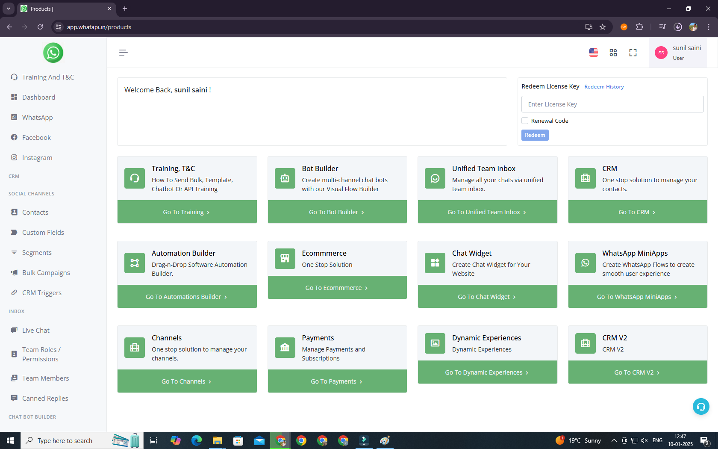The image size is (718, 449).
Task: Click Go To Unified Team Inbox button
Action: [x=488, y=212]
